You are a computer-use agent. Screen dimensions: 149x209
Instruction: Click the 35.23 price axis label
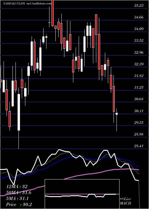click(139, 5)
